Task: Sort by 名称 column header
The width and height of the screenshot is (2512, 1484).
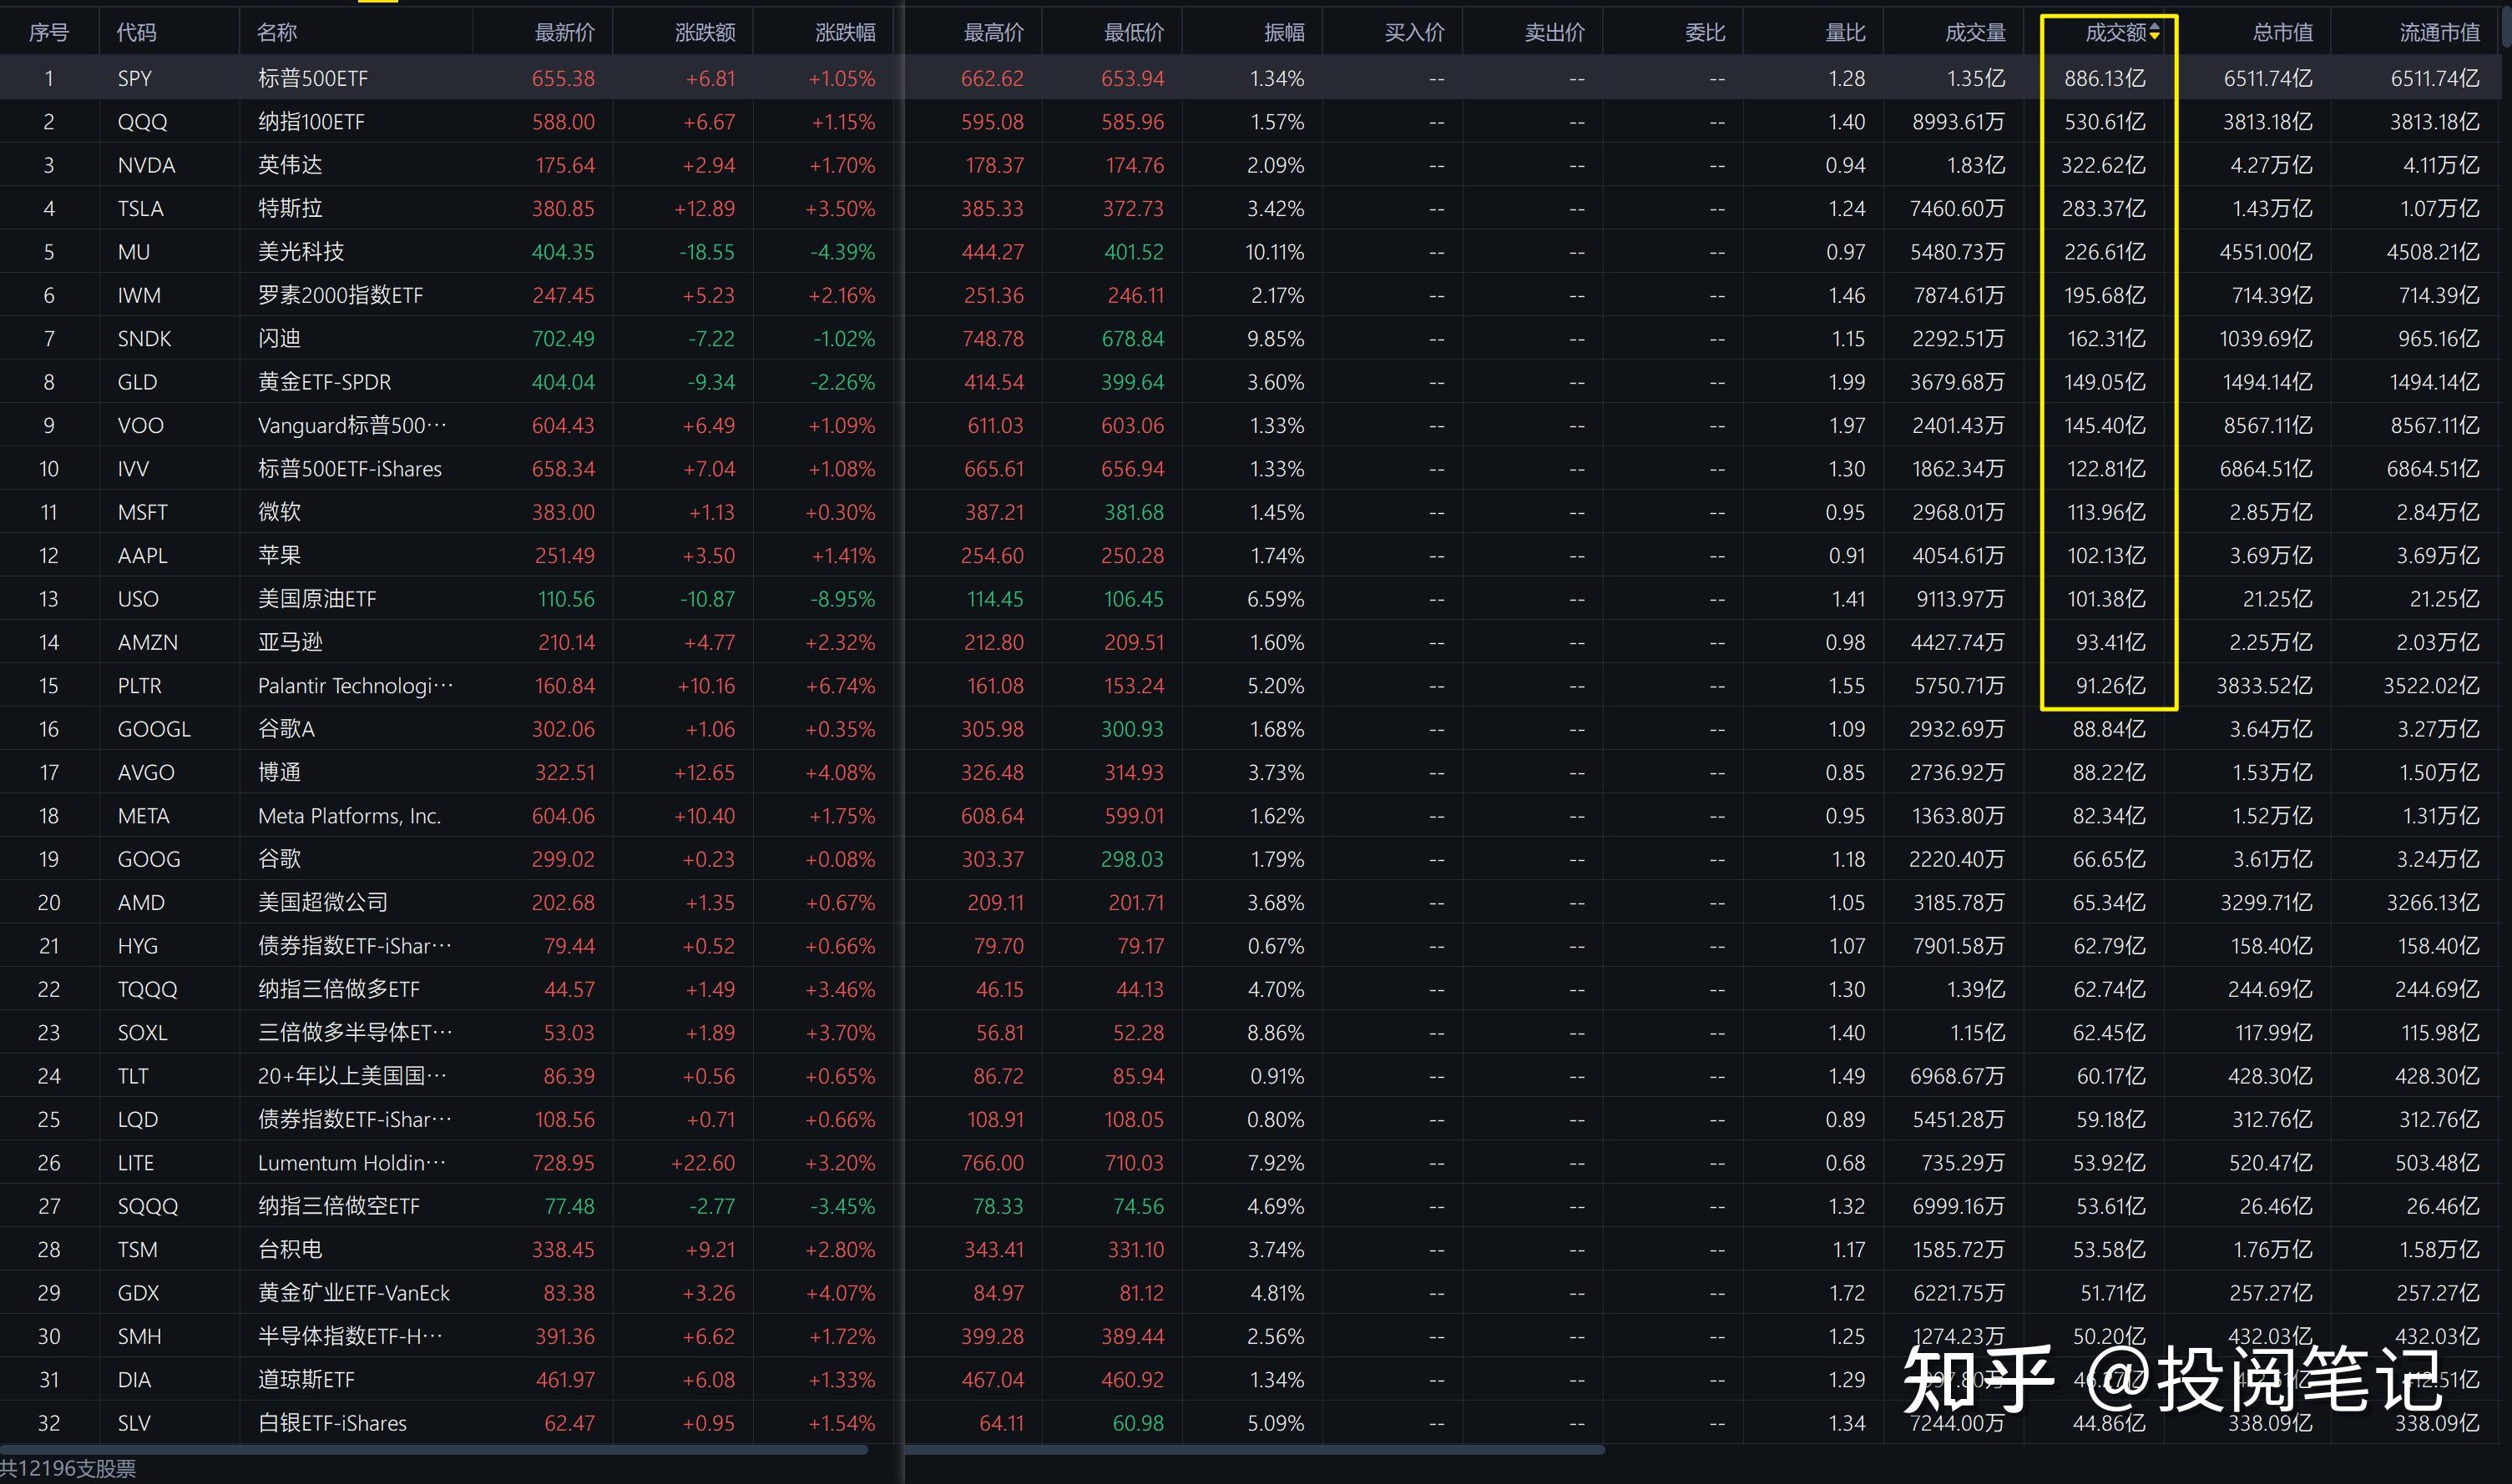Action: point(277,33)
